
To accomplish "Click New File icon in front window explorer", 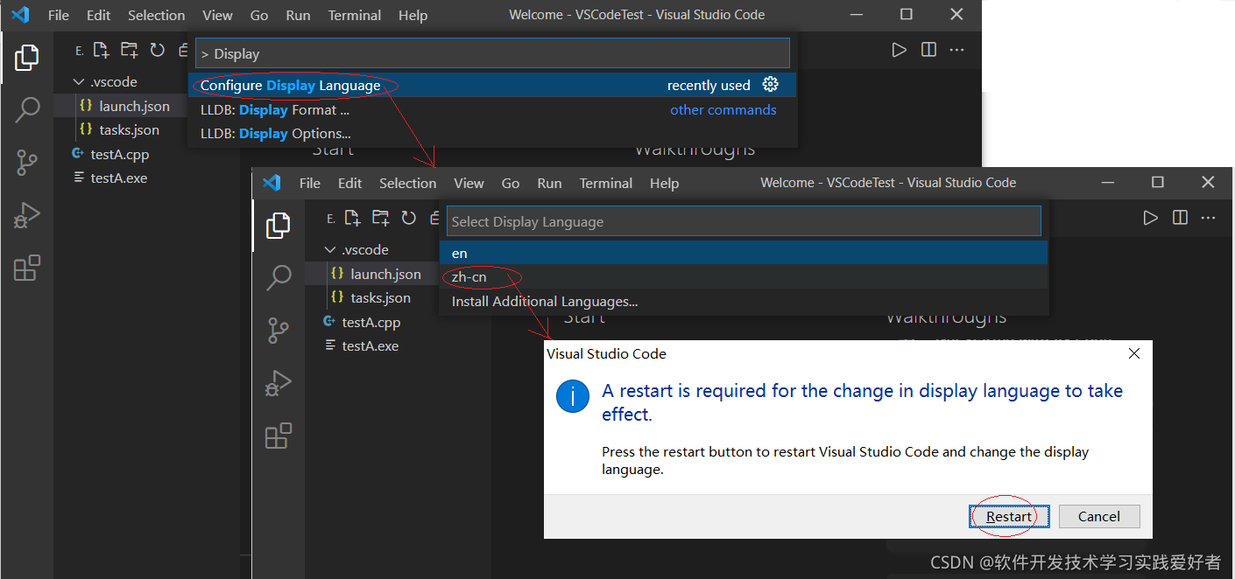I will coord(352,218).
